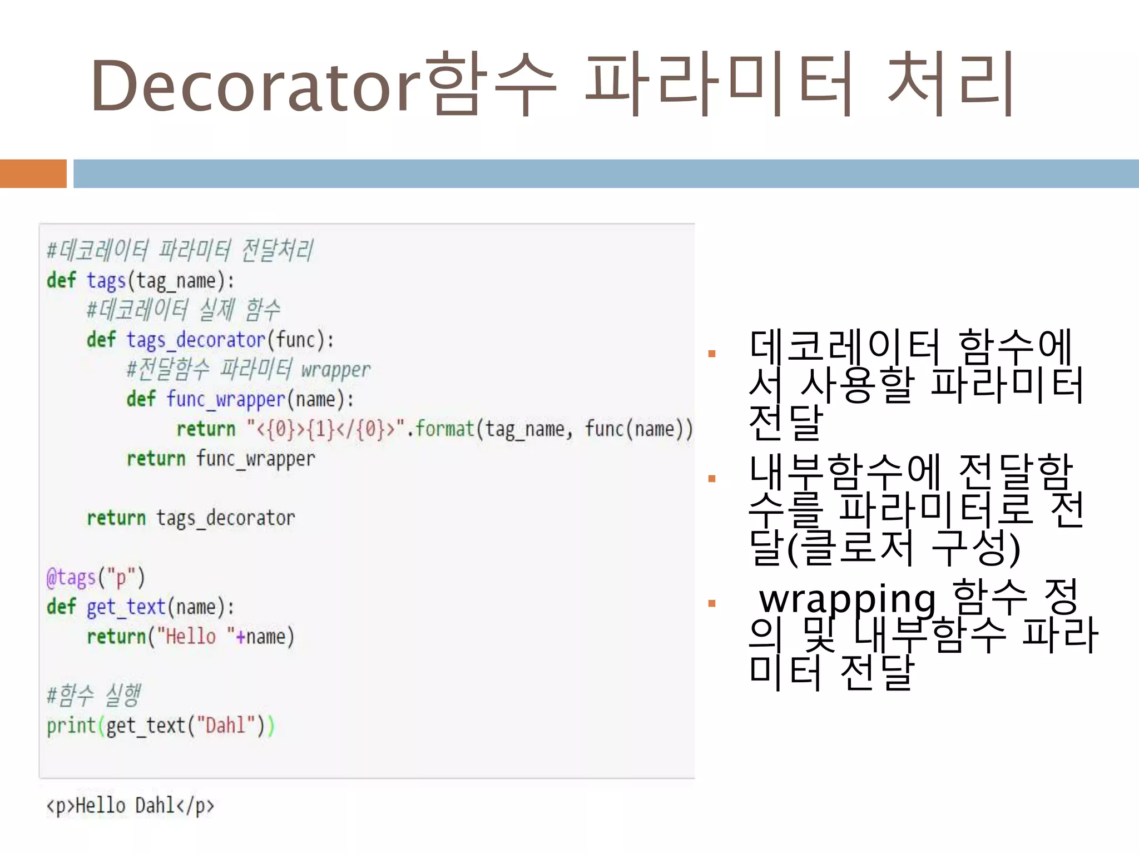Click the line 'print(get_text("Dahl"))'

click(x=161, y=726)
